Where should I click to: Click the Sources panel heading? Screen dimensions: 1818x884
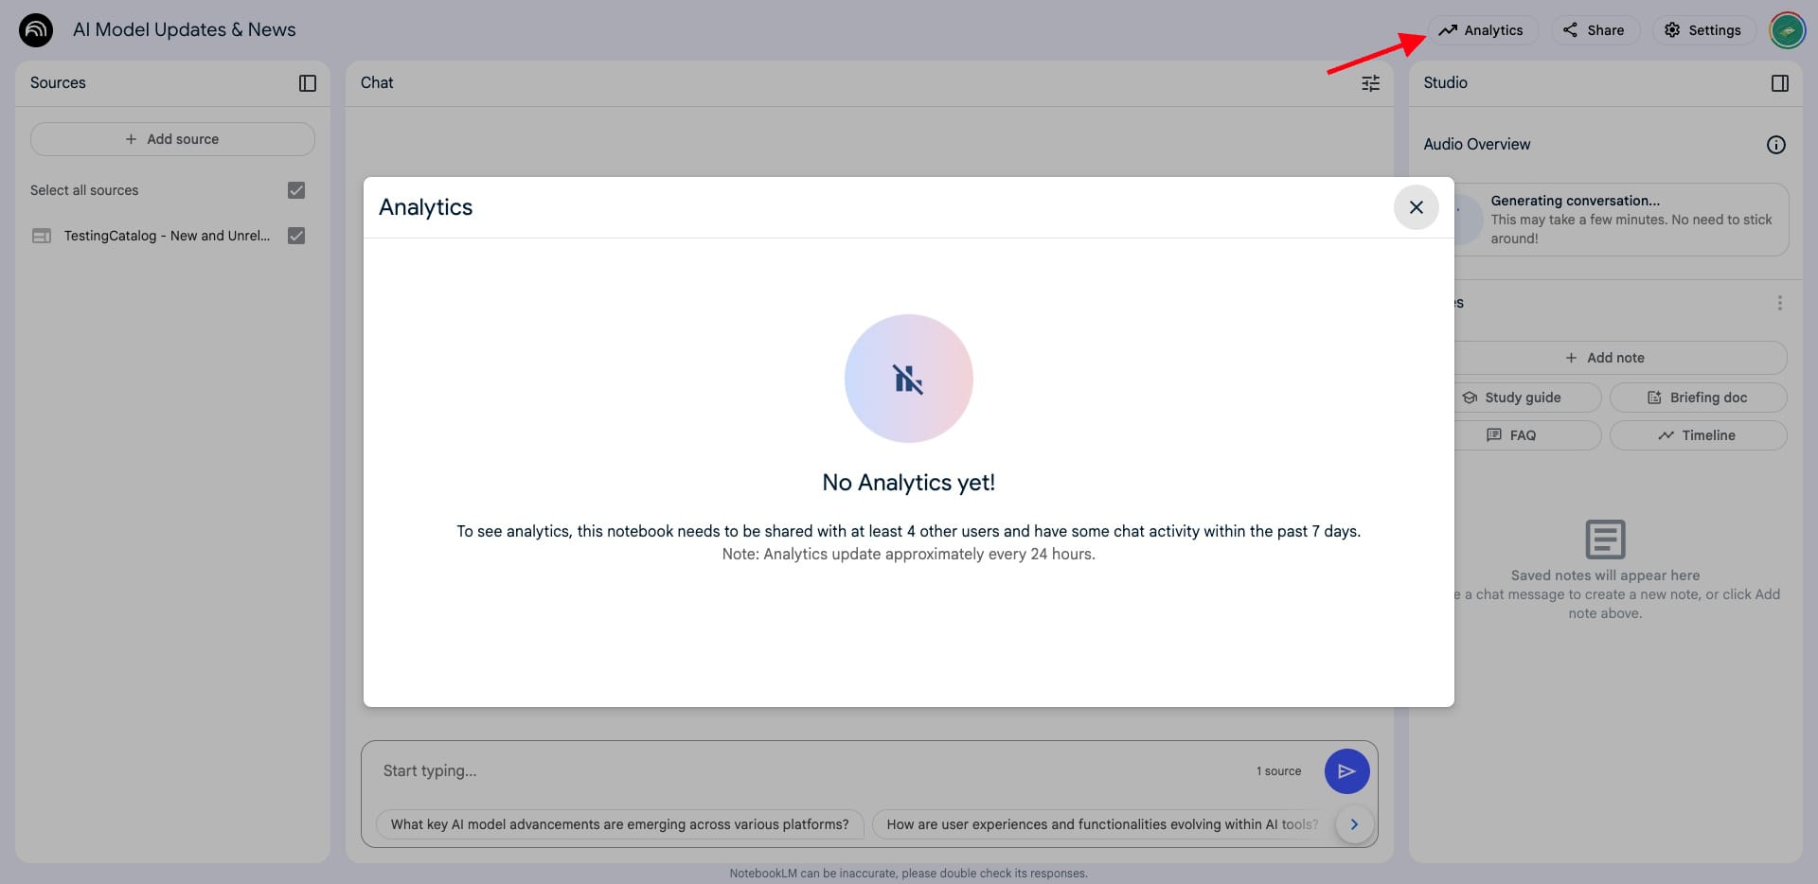(58, 83)
